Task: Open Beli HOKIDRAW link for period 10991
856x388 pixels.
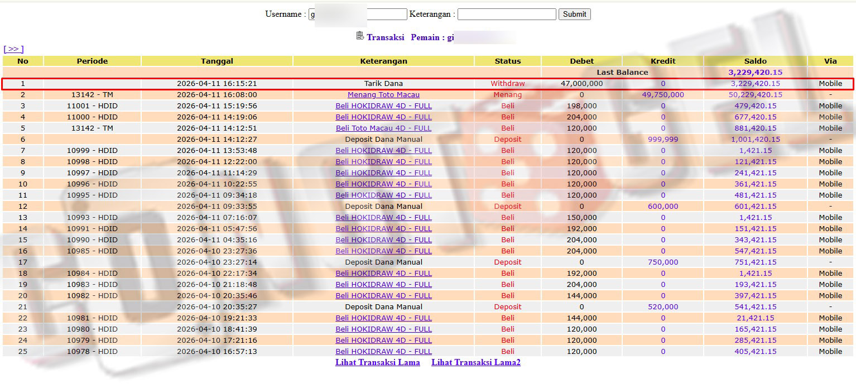Action: pyautogui.click(x=383, y=229)
